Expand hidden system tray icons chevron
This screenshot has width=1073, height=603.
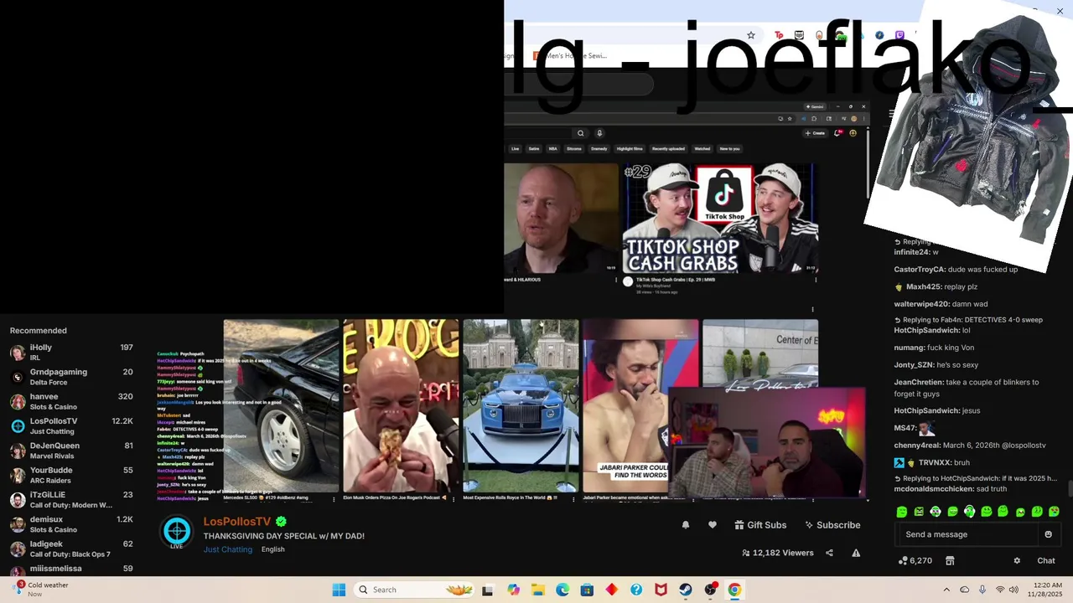click(946, 590)
